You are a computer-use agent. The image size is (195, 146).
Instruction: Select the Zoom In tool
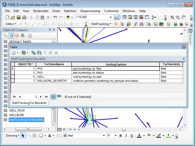click(172, 17)
